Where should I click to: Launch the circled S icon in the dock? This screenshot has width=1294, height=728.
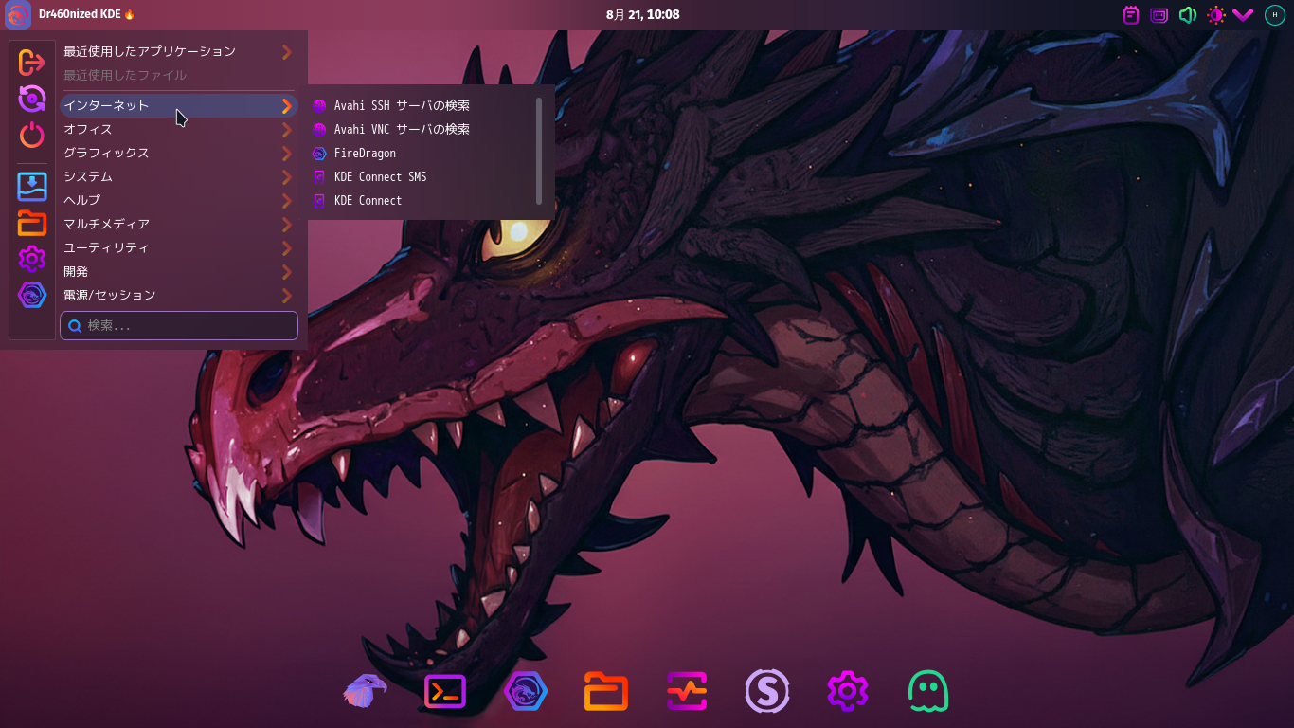pyautogui.click(x=767, y=691)
